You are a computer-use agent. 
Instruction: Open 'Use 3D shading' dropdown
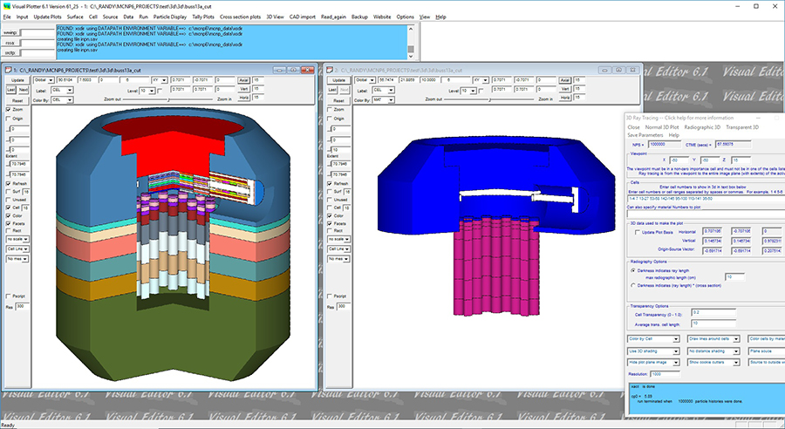pyautogui.click(x=653, y=351)
